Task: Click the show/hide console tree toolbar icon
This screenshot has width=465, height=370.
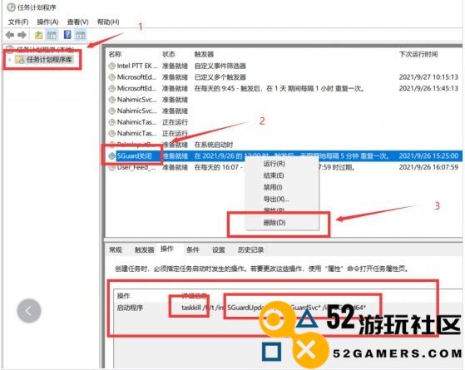Action: [52, 35]
